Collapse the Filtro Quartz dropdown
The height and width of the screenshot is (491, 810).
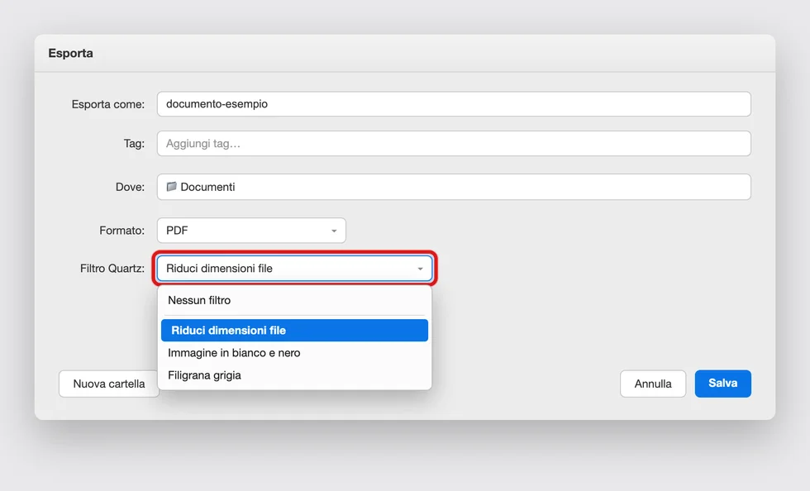click(294, 269)
